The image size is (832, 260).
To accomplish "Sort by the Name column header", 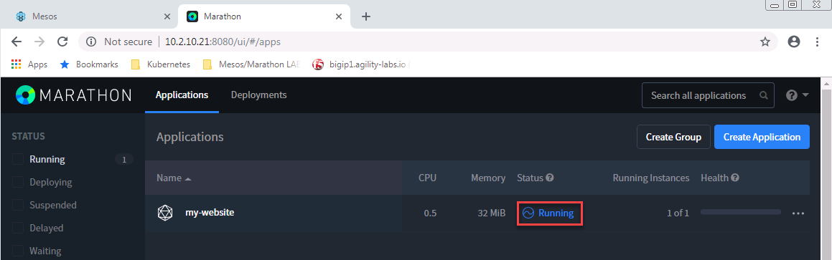I will tap(174, 178).
